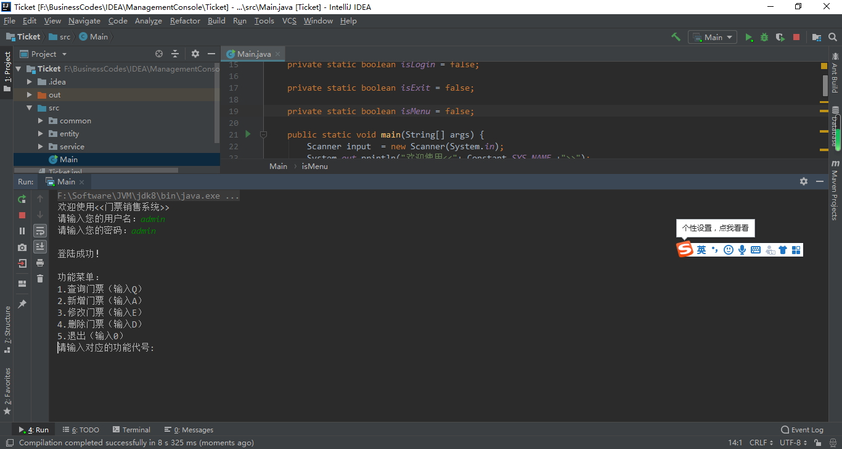The width and height of the screenshot is (842, 449).
Task: Click the Exit icon in Run panel
Action: [x=22, y=263]
